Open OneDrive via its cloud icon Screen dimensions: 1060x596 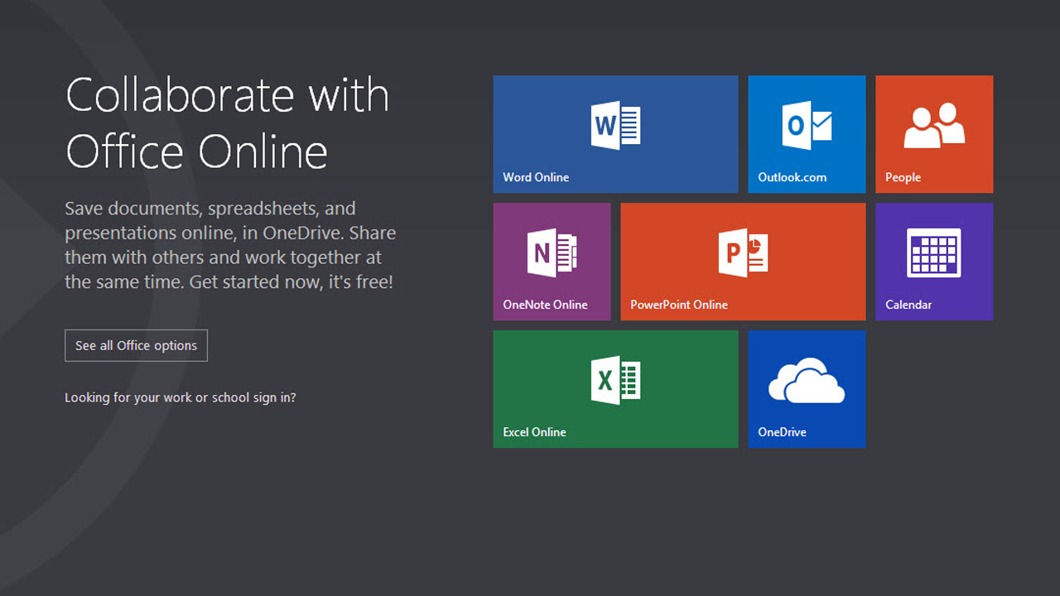(x=806, y=381)
